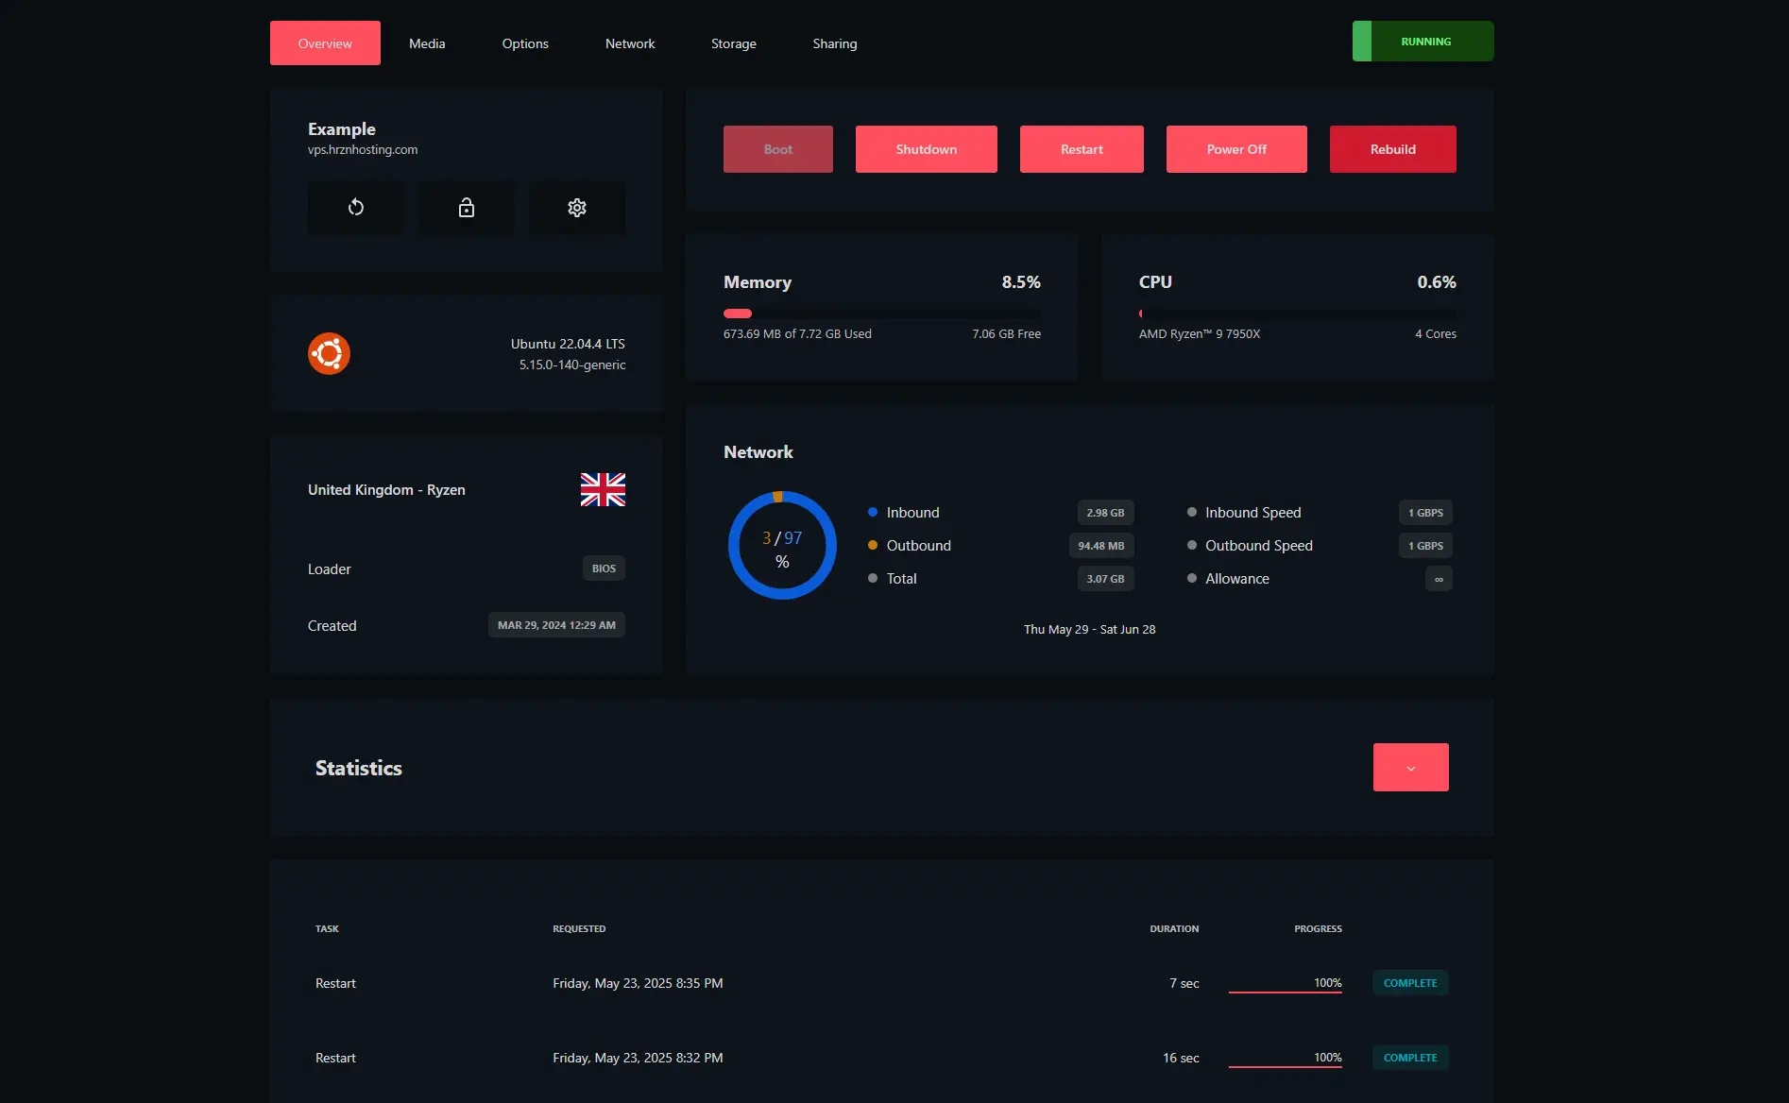Click the Restart server button

point(1082,149)
